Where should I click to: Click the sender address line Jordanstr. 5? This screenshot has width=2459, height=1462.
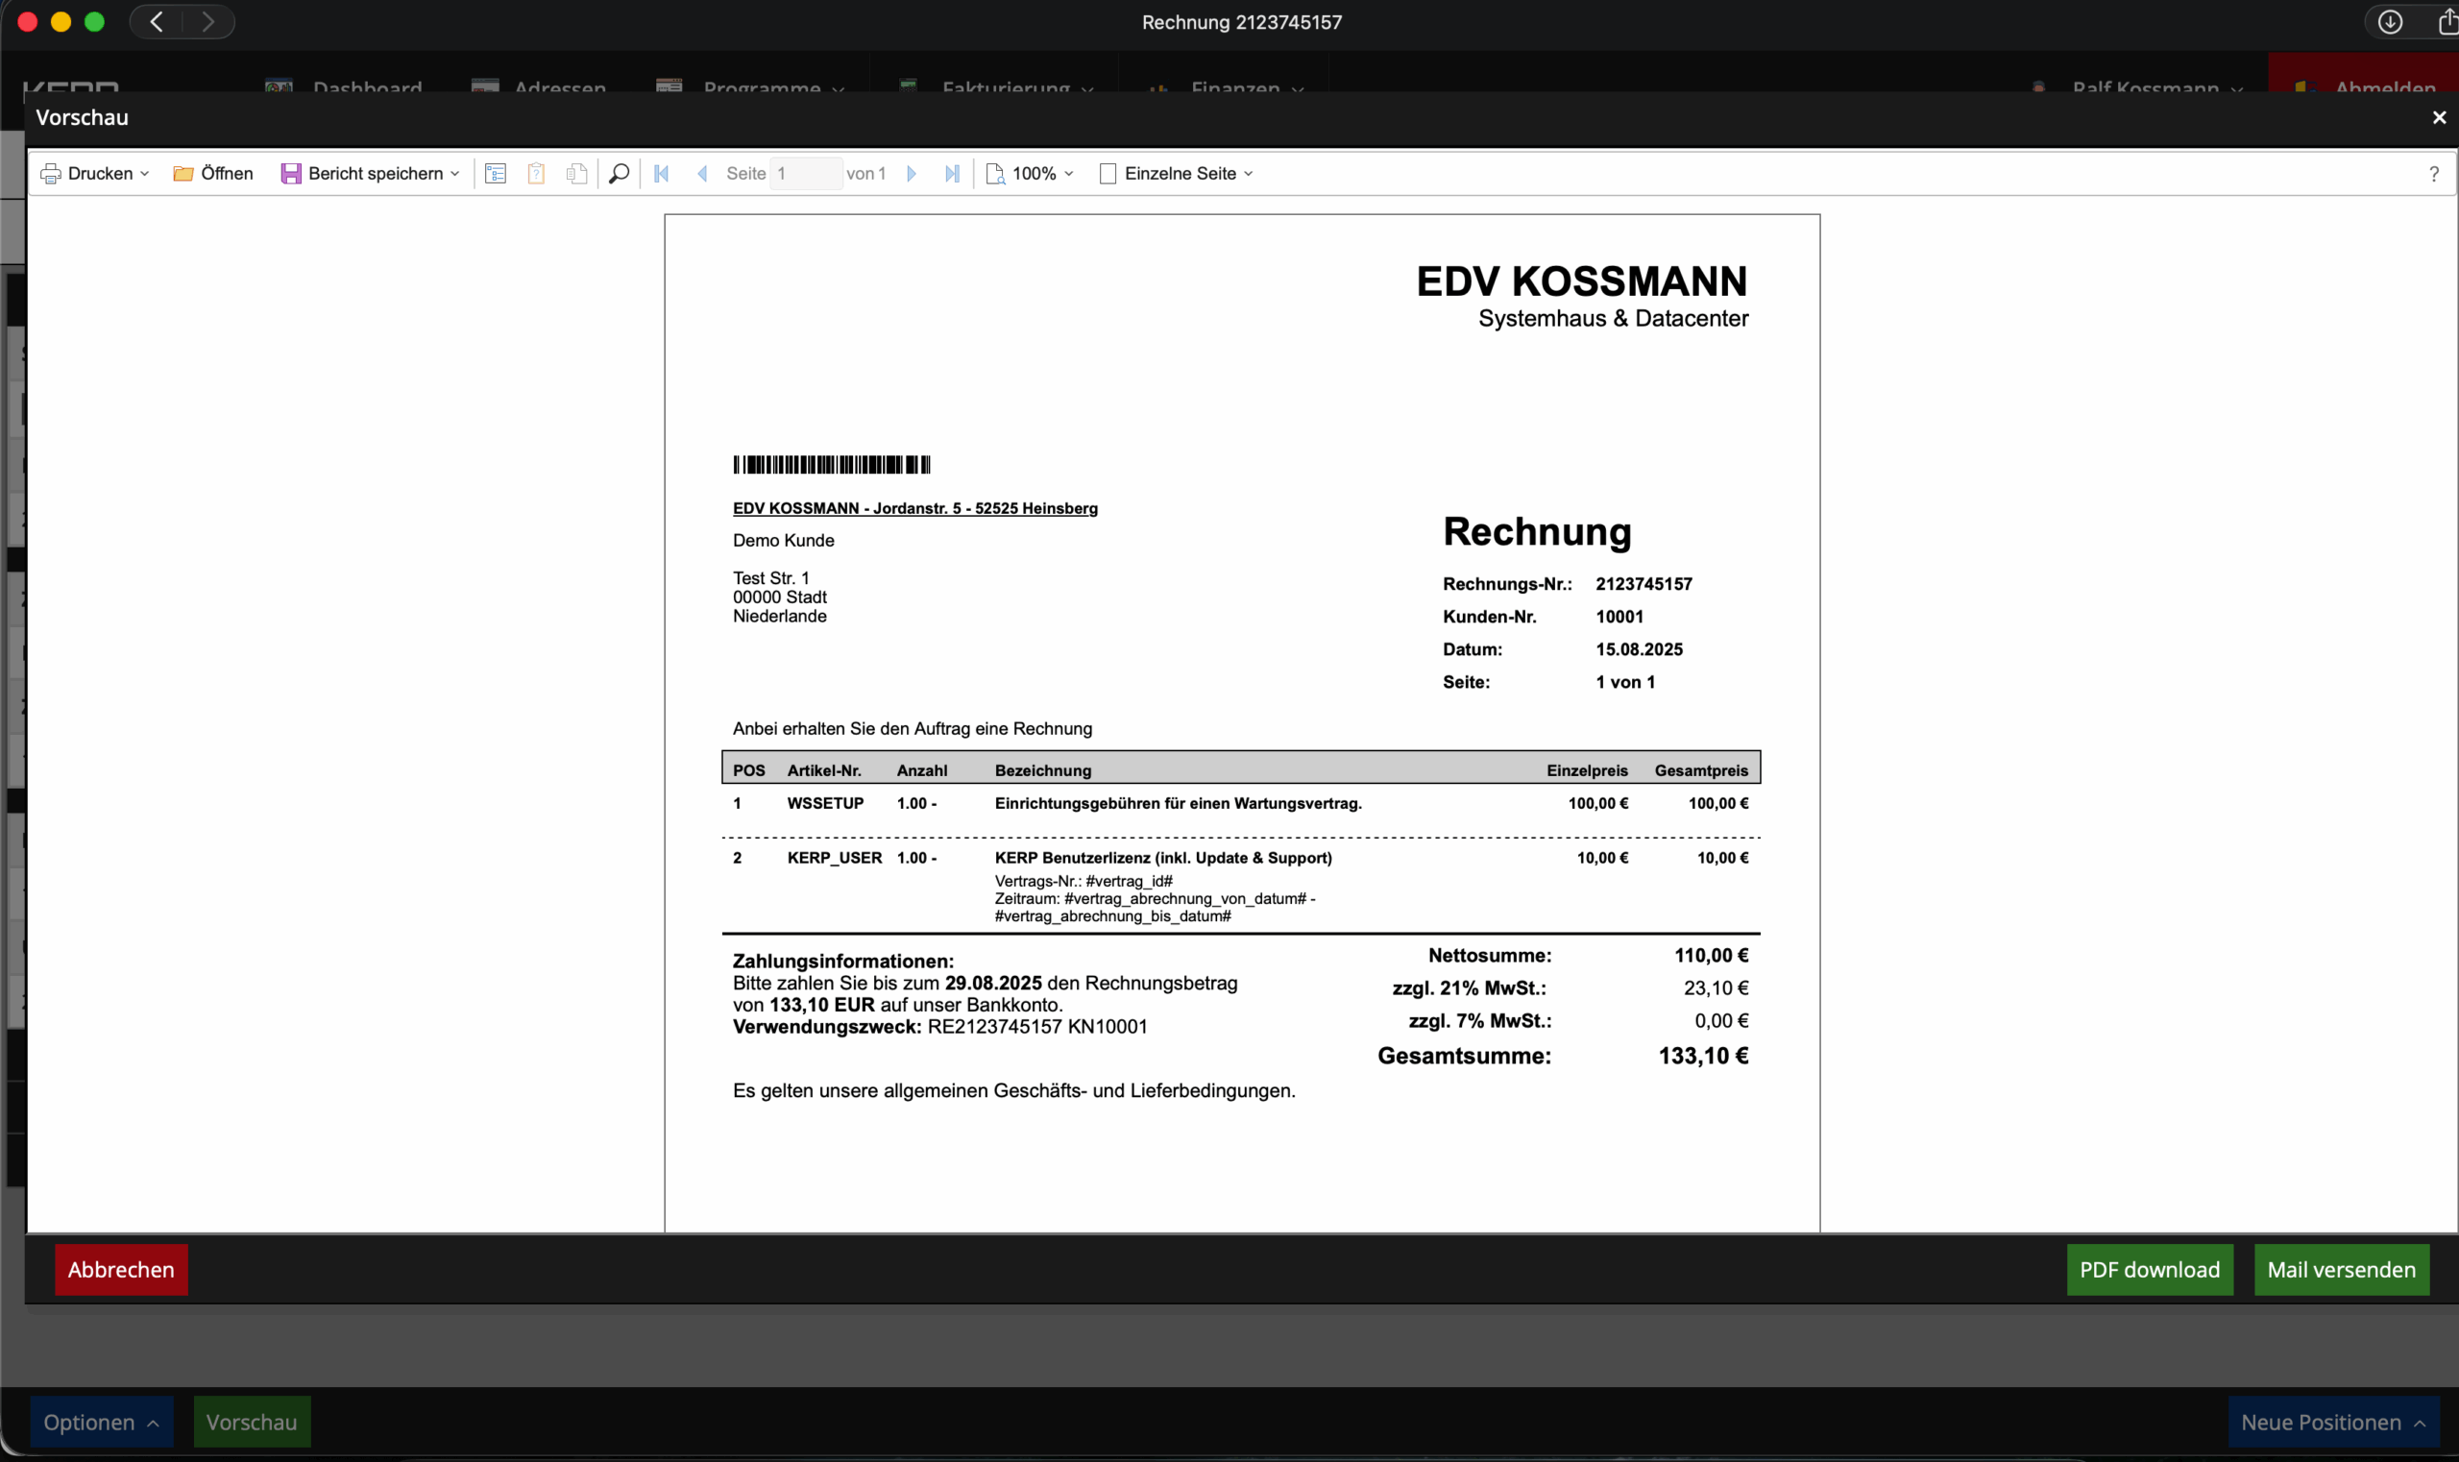pos(914,508)
